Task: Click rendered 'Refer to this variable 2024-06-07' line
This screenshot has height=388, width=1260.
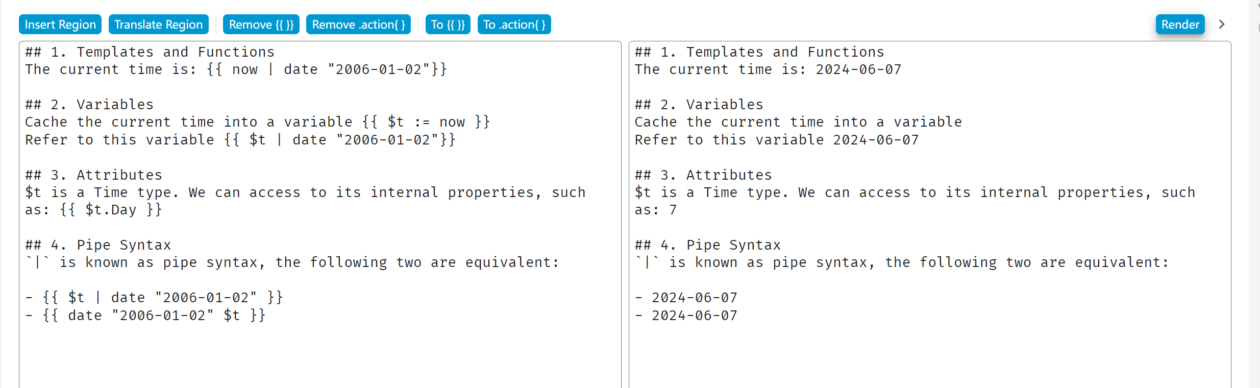Action: pyautogui.click(x=776, y=140)
